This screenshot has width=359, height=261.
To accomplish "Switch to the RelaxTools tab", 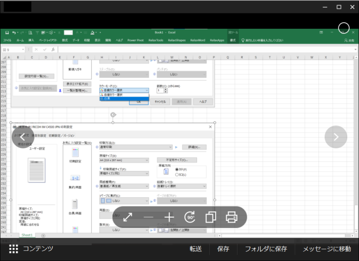I will pos(156,41).
